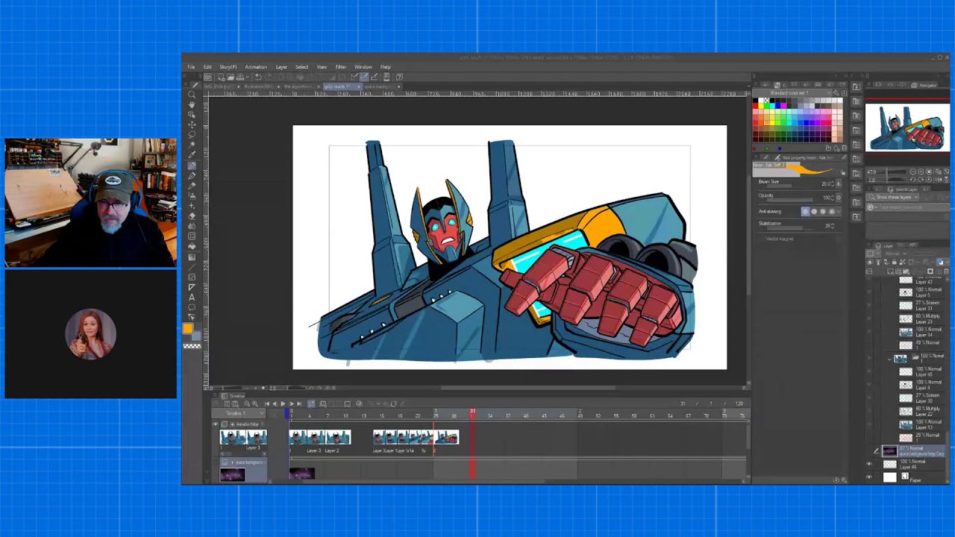Open the Standard color set dropdown
The height and width of the screenshot is (537, 955).
click(793, 93)
